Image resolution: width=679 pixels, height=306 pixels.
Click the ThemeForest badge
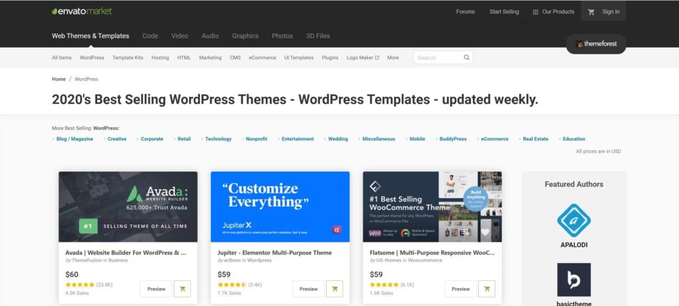[596, 44]
